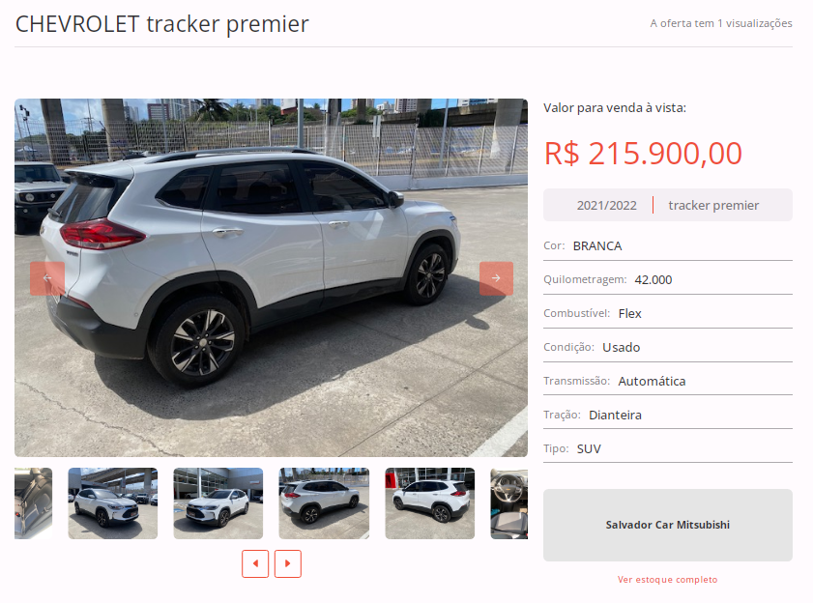Go to previous thumbnails with left triangle button

(255, 563)
